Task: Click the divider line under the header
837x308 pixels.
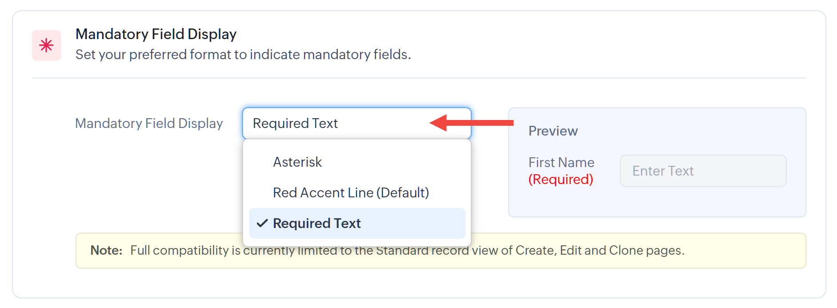Action: click(419, 78)
